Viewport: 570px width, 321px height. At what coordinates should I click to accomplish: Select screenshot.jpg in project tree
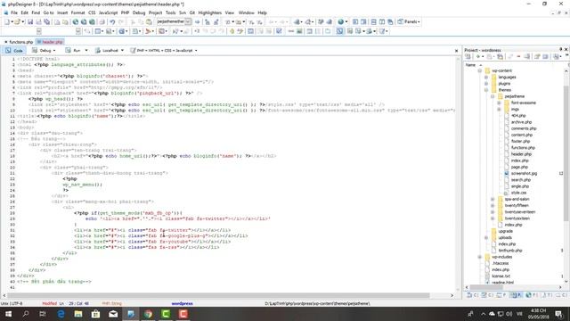coord(524,174)
